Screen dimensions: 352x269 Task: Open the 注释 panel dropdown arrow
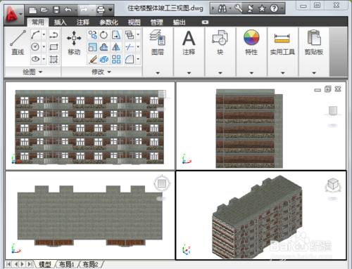189,73
